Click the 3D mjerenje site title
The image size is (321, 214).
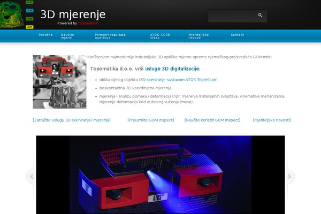[x=73, y=14]
